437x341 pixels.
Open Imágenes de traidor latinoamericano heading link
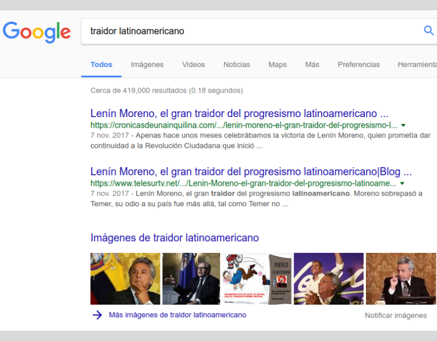click(x=175, y=238)
